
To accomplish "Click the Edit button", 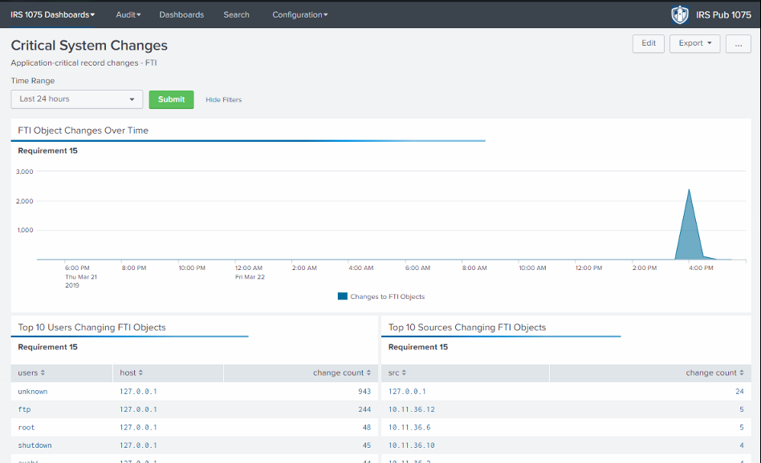I will click(649, 43).
